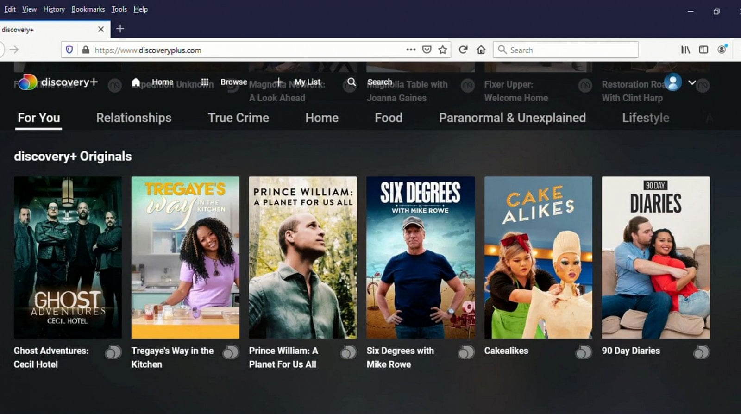Open the Firefox Library icon
The width and height of the screenshot is (741, 414).
(x=685, y=50)
